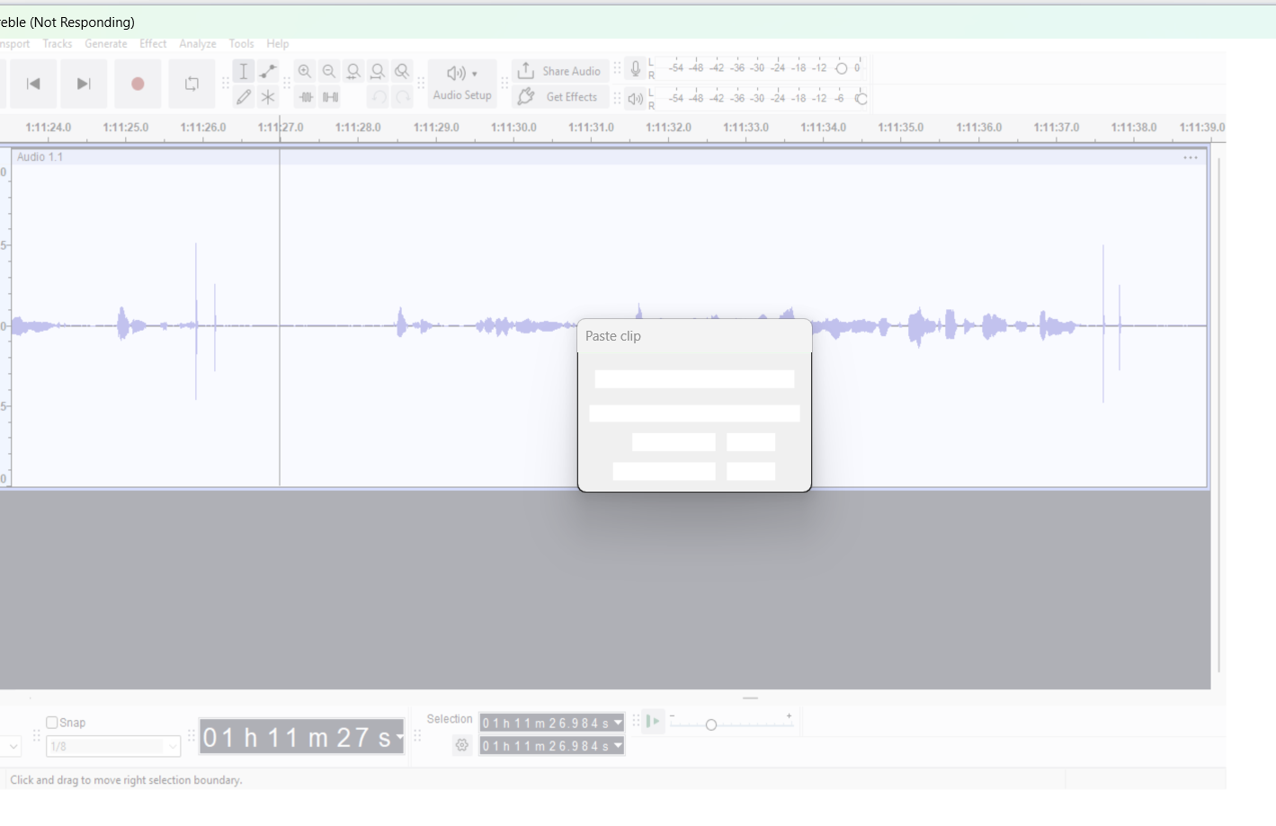Open the Tracks menu
This screenshot has width=1276, height=826.
point(58,43)
